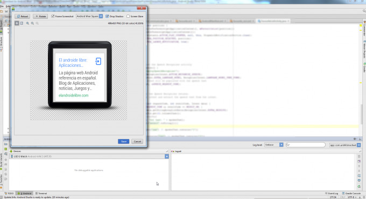
Task: Click the restart logcat green icon
Action: tap(359, 186)
